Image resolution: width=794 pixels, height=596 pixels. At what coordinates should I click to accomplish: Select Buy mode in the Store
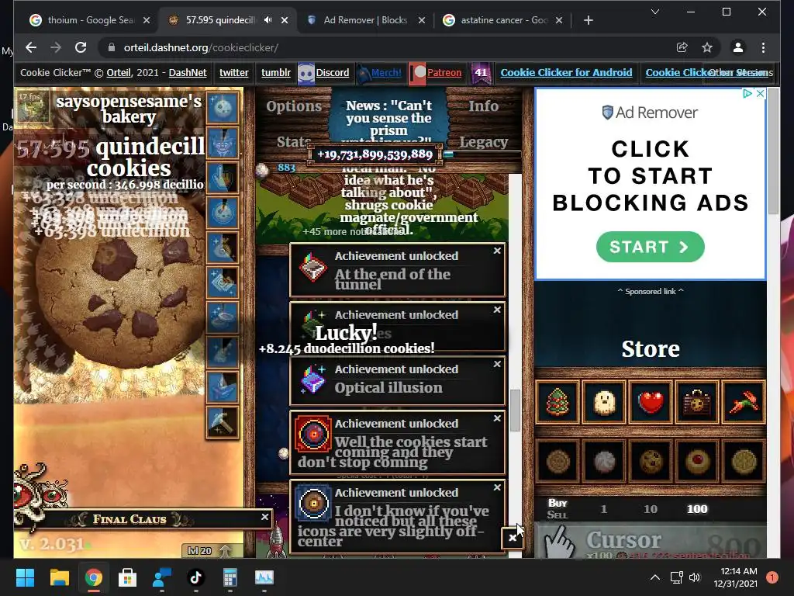557,503
